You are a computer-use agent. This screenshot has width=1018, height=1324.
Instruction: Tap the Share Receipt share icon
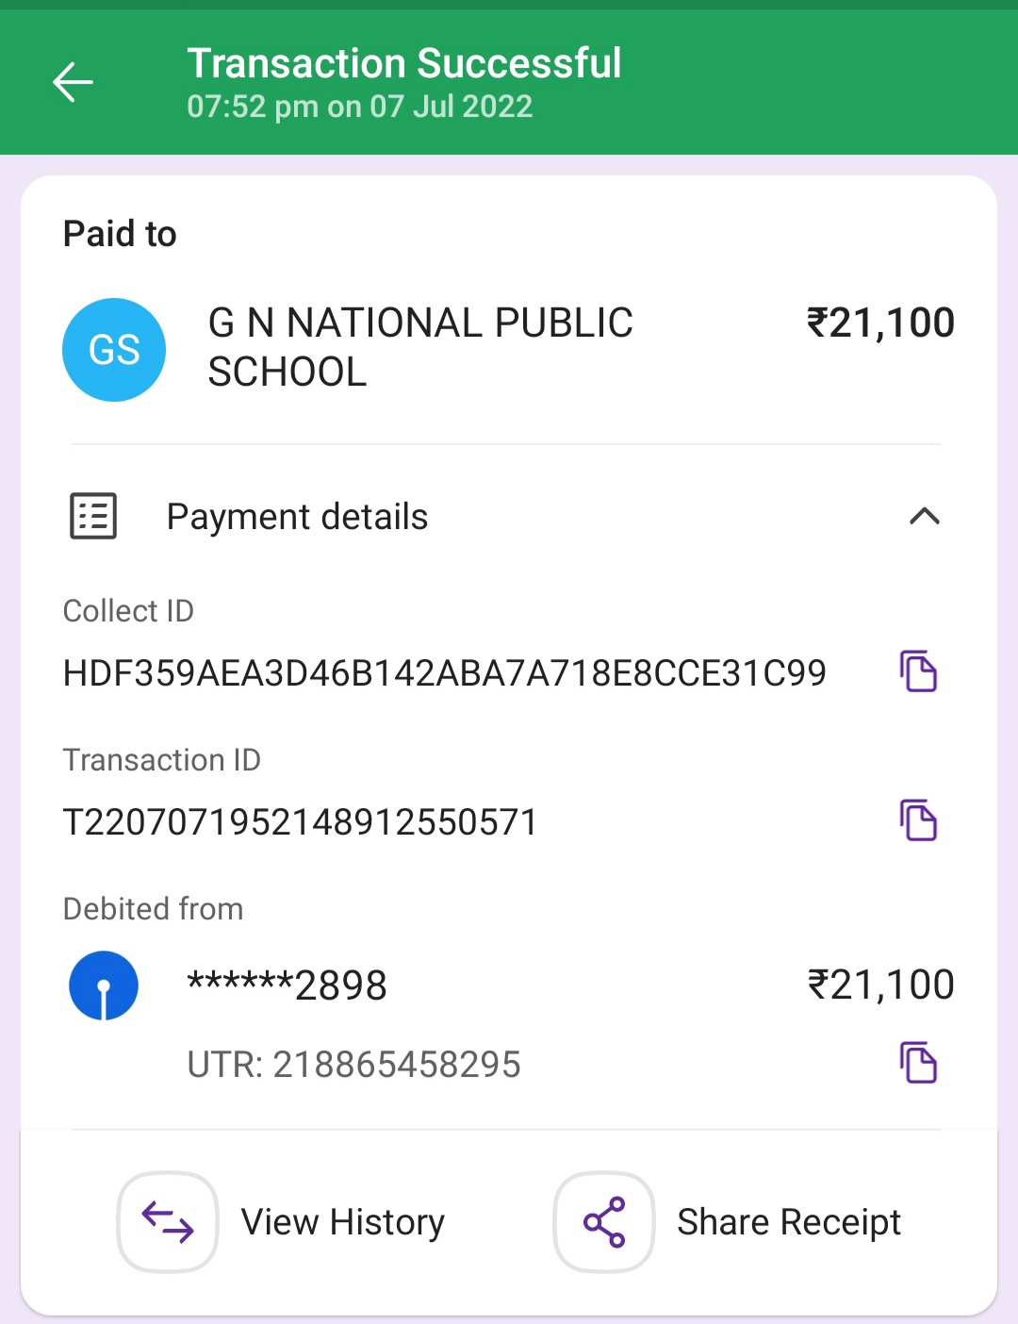coord(604,1222)
